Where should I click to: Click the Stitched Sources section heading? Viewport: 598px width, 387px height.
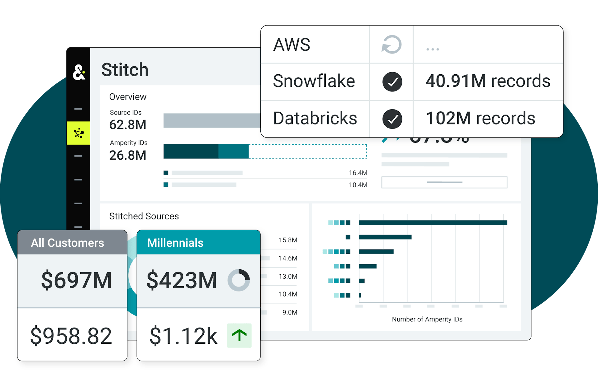144,216
